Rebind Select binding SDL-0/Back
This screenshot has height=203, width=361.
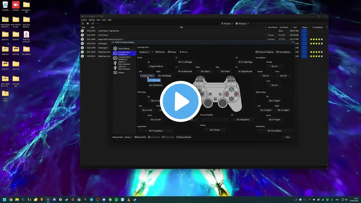click(205, 71)
